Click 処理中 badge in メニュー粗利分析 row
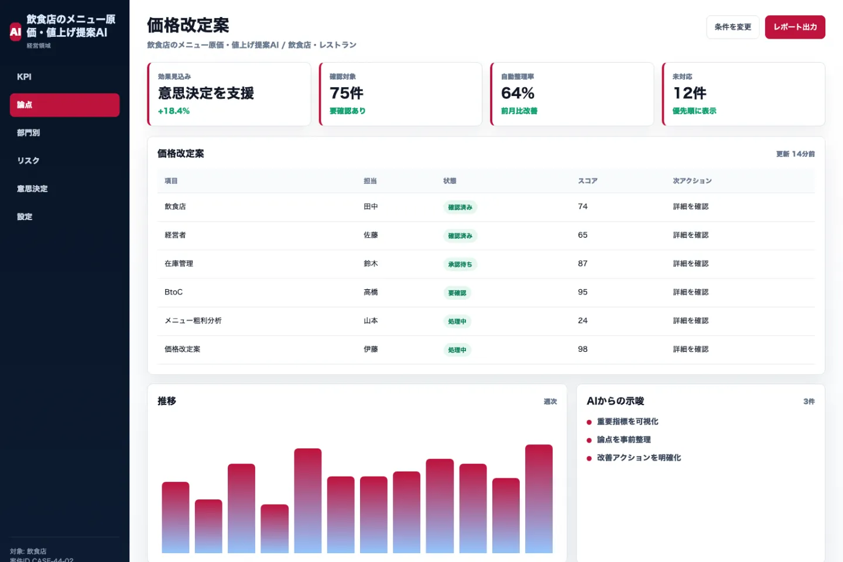This screenshot has height=562, width=843. (457, 321)
